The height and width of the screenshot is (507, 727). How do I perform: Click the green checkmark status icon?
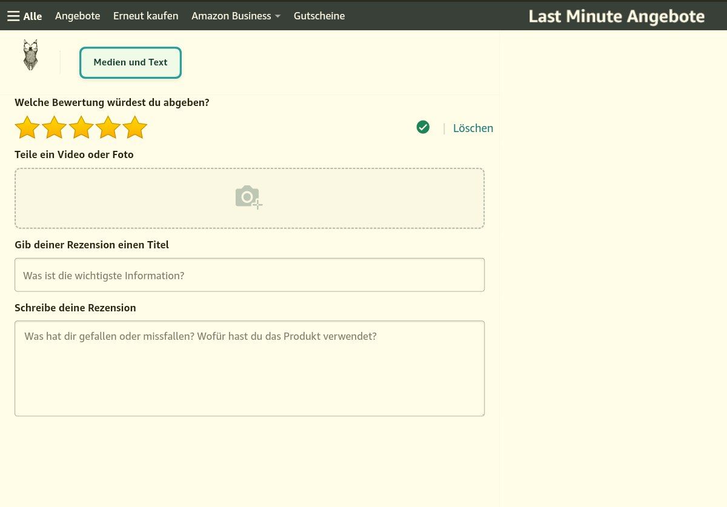(x=423, y=127)
